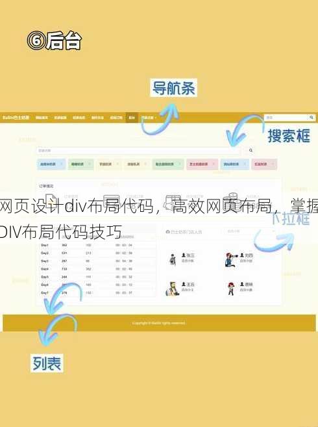Open the staff panel dropdown selector
The image size is (318, 427).
tap(251, 231)
